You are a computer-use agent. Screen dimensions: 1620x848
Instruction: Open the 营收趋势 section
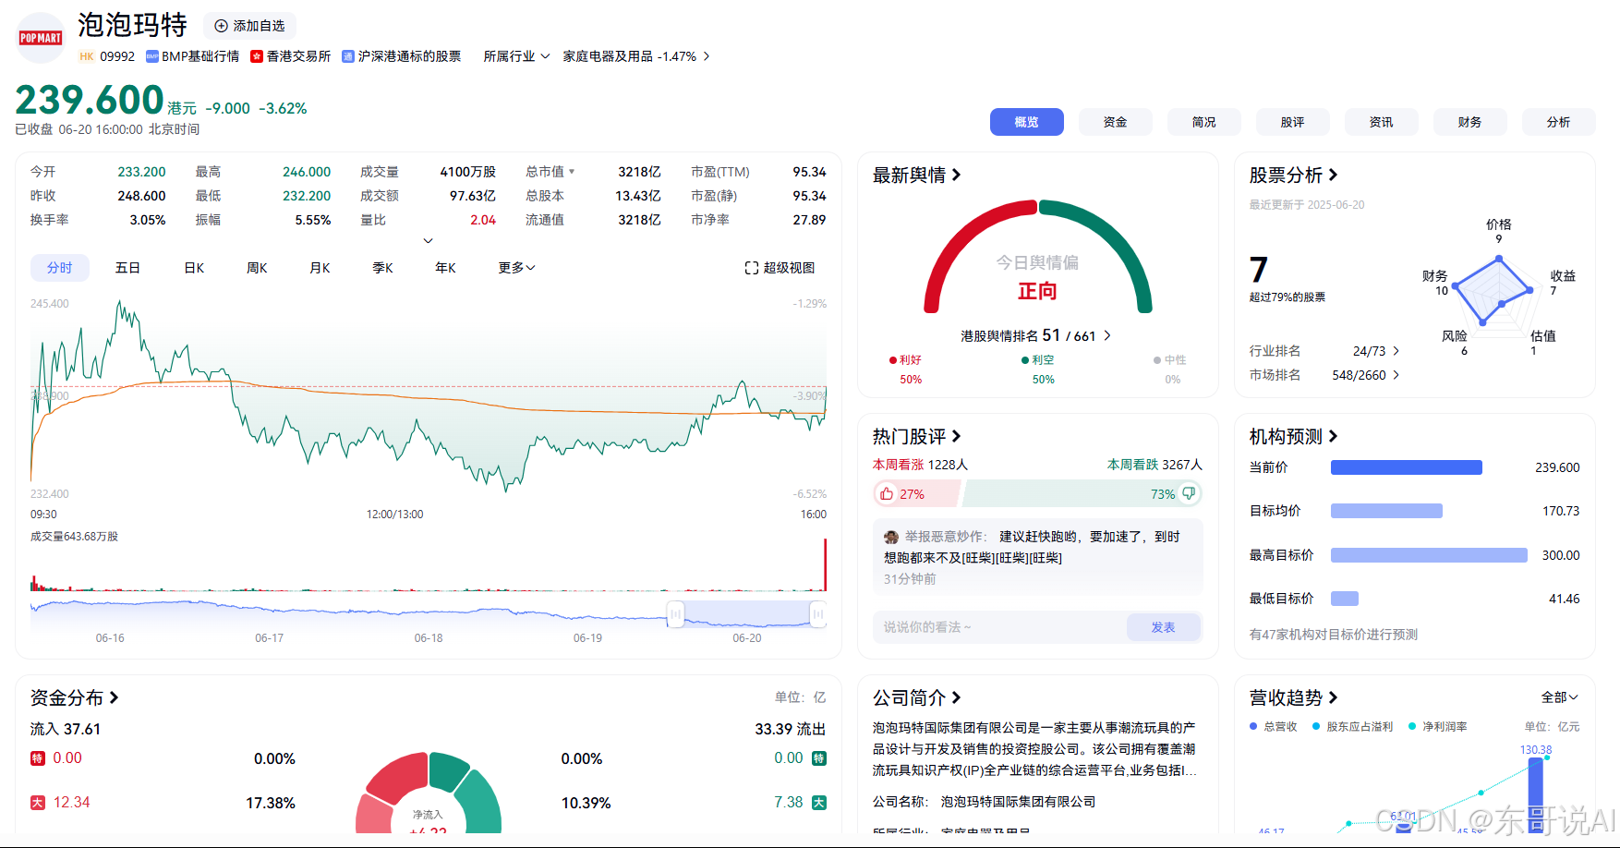1294,697
